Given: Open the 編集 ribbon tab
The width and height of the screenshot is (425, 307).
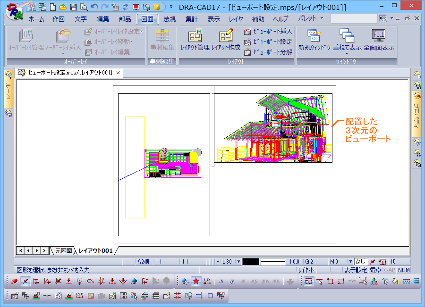Looking at the screenshot, I should point(103,19).
